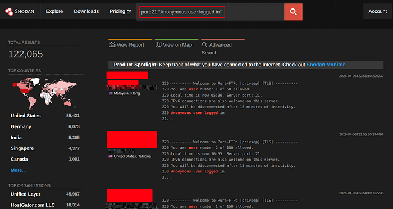
Task: Click banner line 'user number 1 of 50 allowed'
Action: coord(206,89)
